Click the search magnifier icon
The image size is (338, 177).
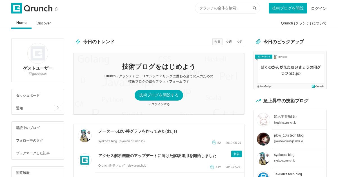click(254, 8)
